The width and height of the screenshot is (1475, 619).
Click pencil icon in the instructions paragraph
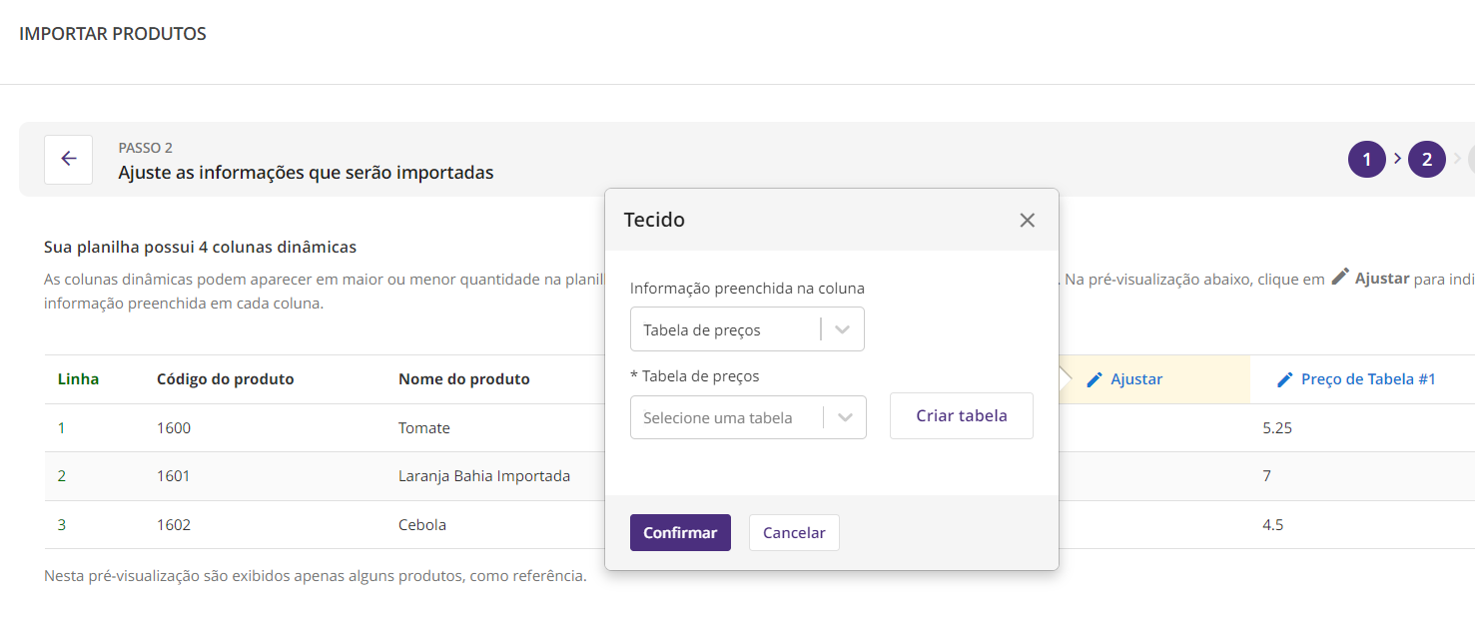pos(1340,278)
